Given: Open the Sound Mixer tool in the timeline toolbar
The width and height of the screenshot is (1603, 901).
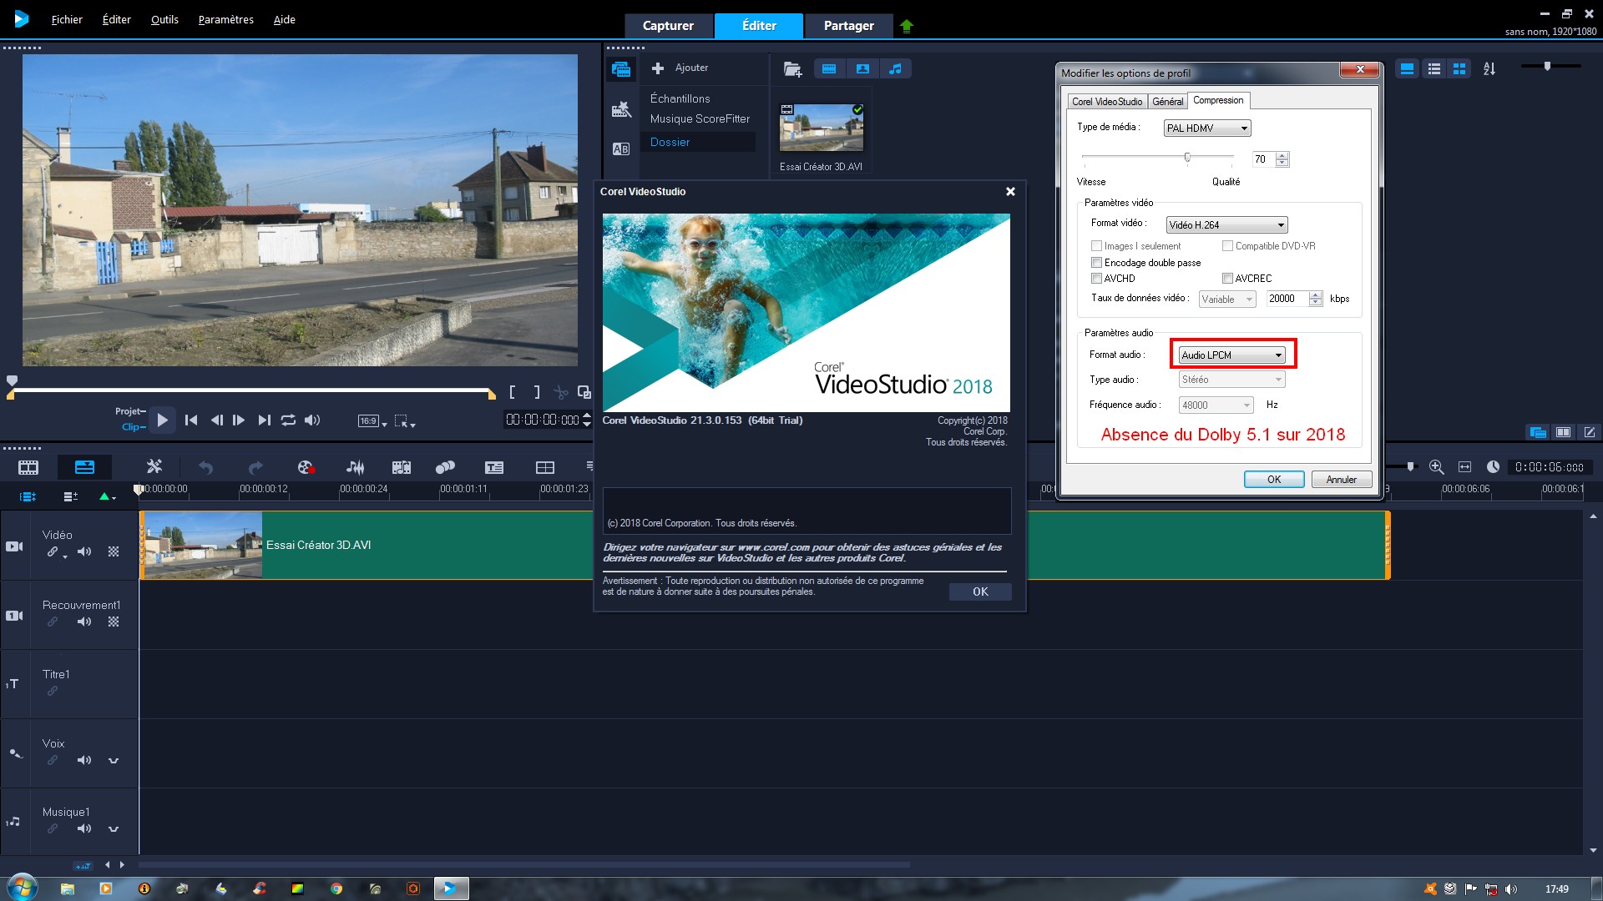Looking at the screenshot, I should click(x=355, y=467).
